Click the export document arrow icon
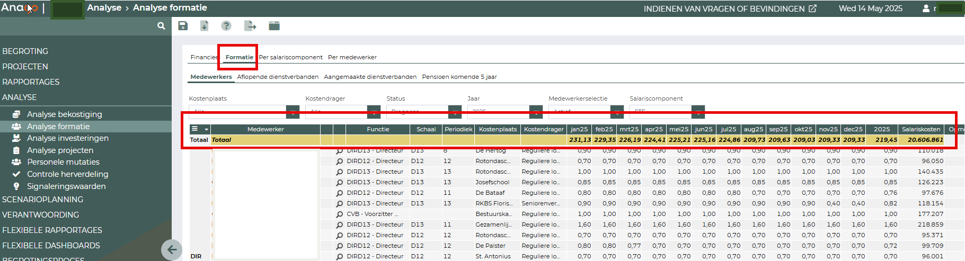Viewport: 965px width, 261px height. point(250,26)
